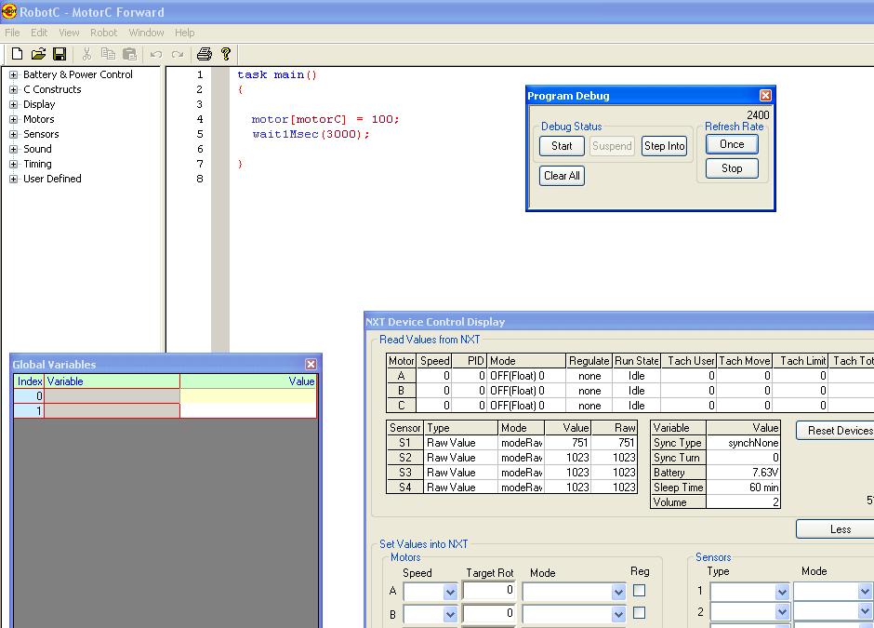Click motor B Target Rot field
The height and width of the screenshot is (628, 874).
(488, 613)
